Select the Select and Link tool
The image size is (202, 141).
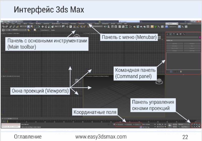pyautogui.click(x=11, y=27)
